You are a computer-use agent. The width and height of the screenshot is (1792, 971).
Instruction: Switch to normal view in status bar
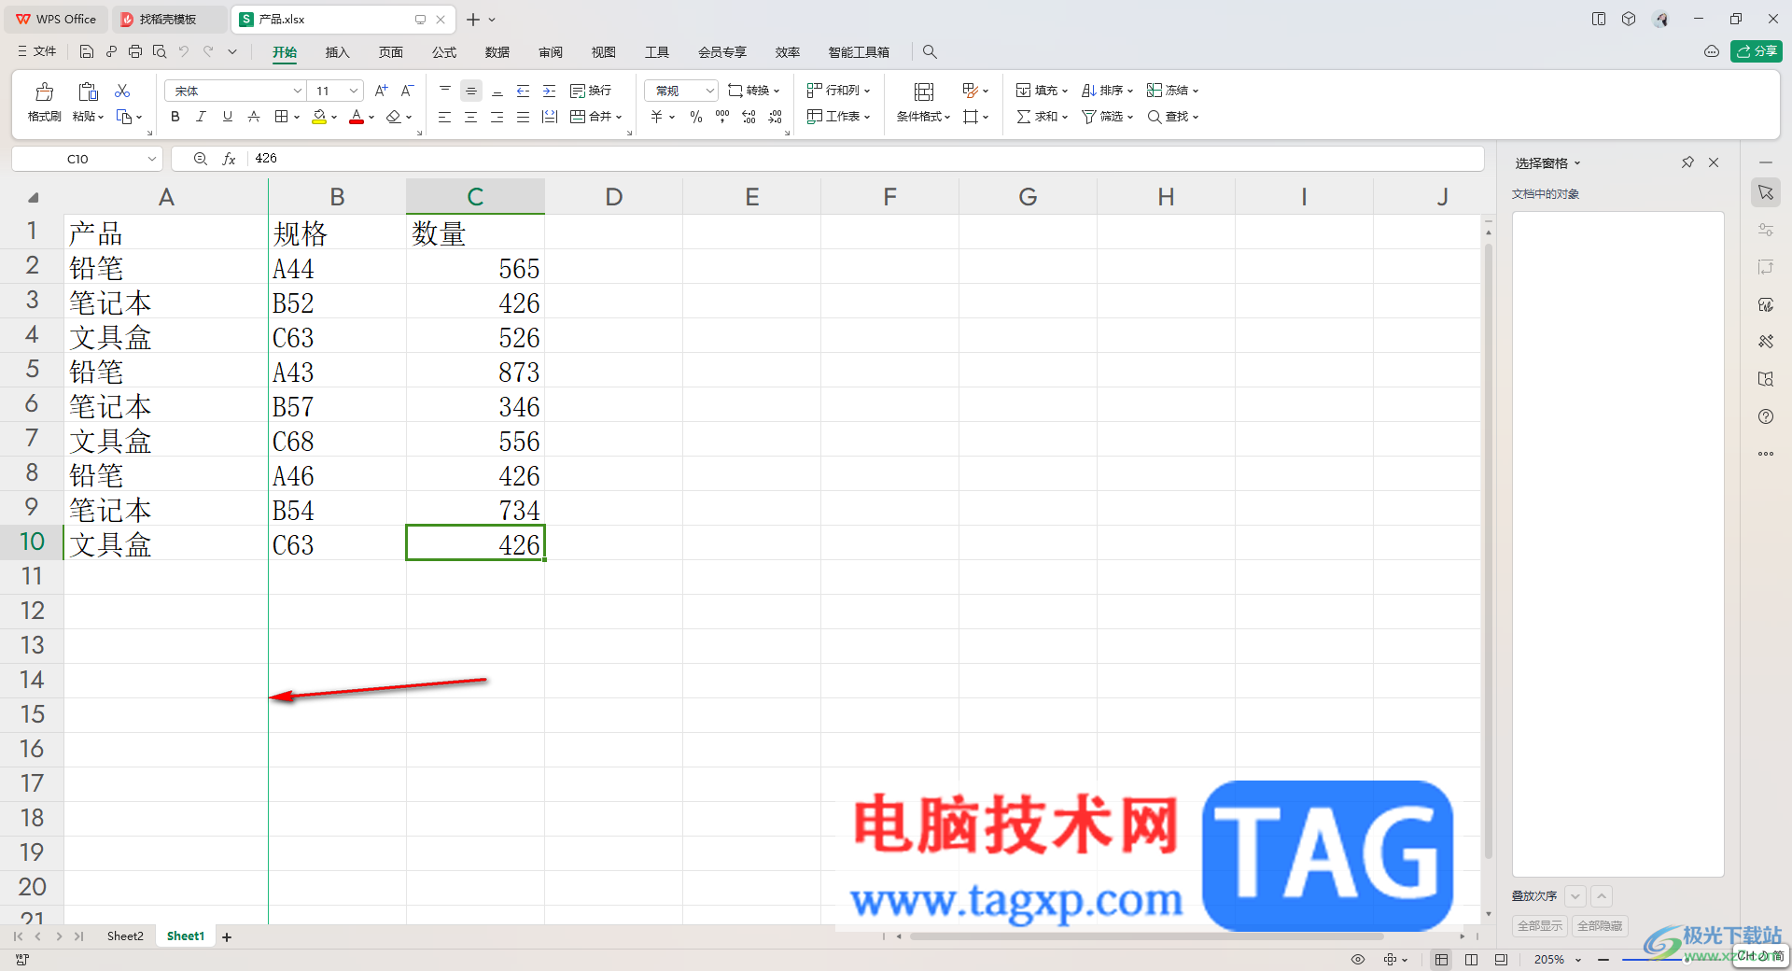click(x=1442, y=960)
